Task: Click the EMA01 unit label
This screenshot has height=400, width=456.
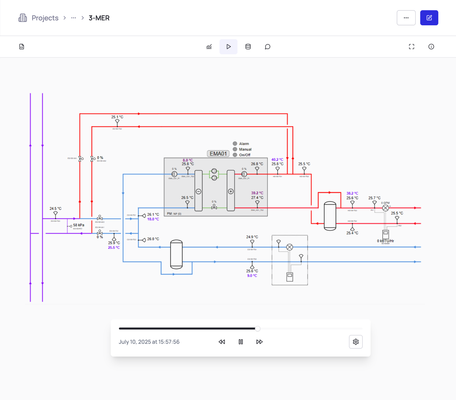Action: 218,154
